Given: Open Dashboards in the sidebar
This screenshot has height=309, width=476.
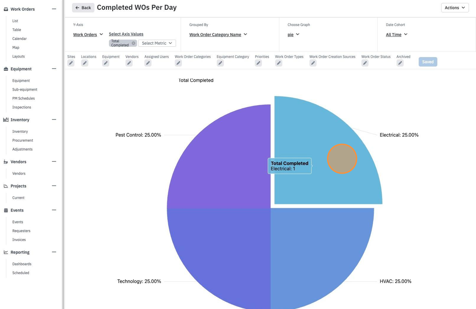Looking at the screenshot, I should (22, 264).
